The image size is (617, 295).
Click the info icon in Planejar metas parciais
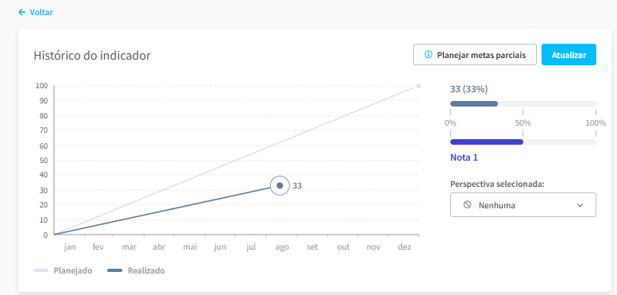428,55
